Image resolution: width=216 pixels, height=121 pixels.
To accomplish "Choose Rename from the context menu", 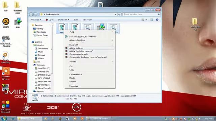I will pyautogui.click(x=89, y=81).
